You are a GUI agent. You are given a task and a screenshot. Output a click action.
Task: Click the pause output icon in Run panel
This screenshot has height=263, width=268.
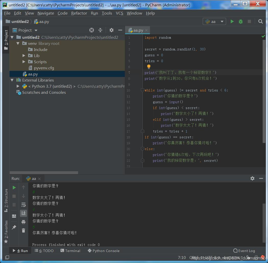click(14, 205)
